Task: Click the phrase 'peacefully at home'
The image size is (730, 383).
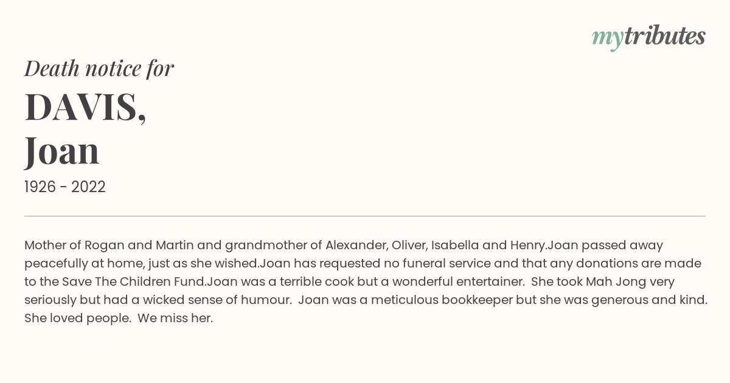Action: pos(82,264)
